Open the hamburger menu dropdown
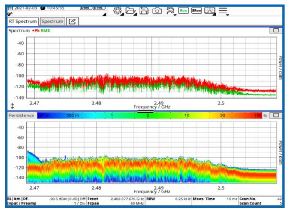290x216 pixels. coord(224,11)
